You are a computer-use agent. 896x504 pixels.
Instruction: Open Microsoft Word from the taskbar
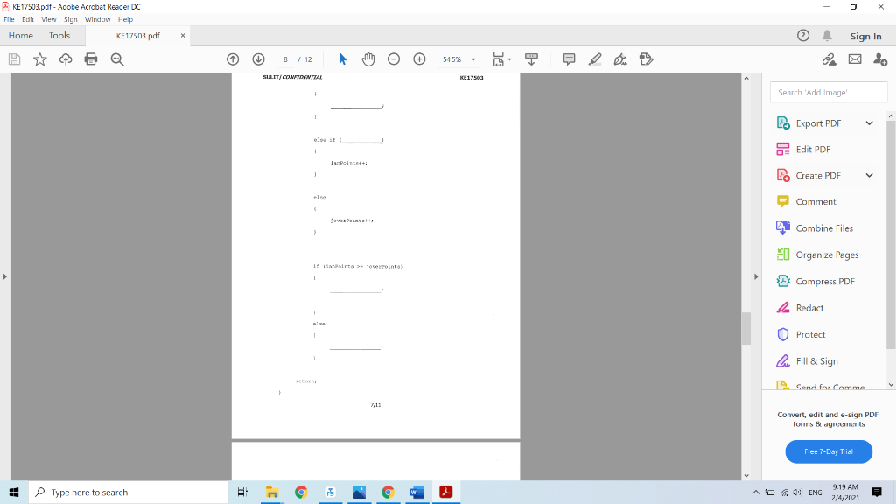(x=416, y=492)
